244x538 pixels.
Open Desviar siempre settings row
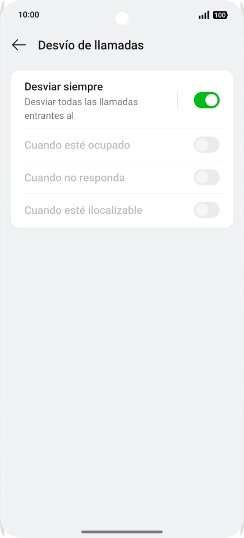point(122,100)
